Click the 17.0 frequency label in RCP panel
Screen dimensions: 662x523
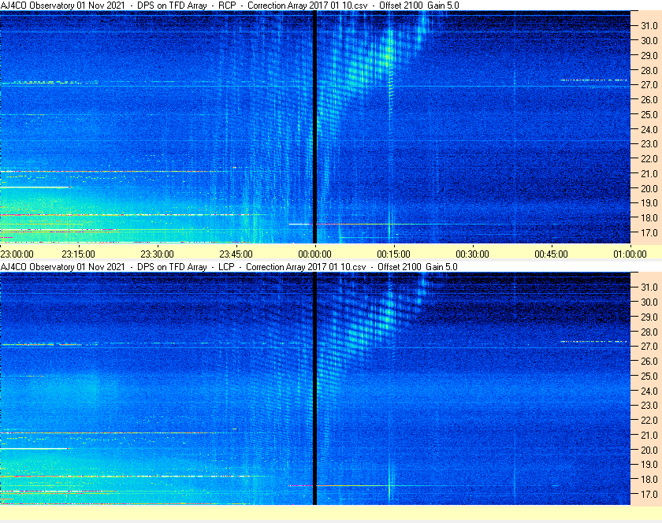tap(649, 232)
